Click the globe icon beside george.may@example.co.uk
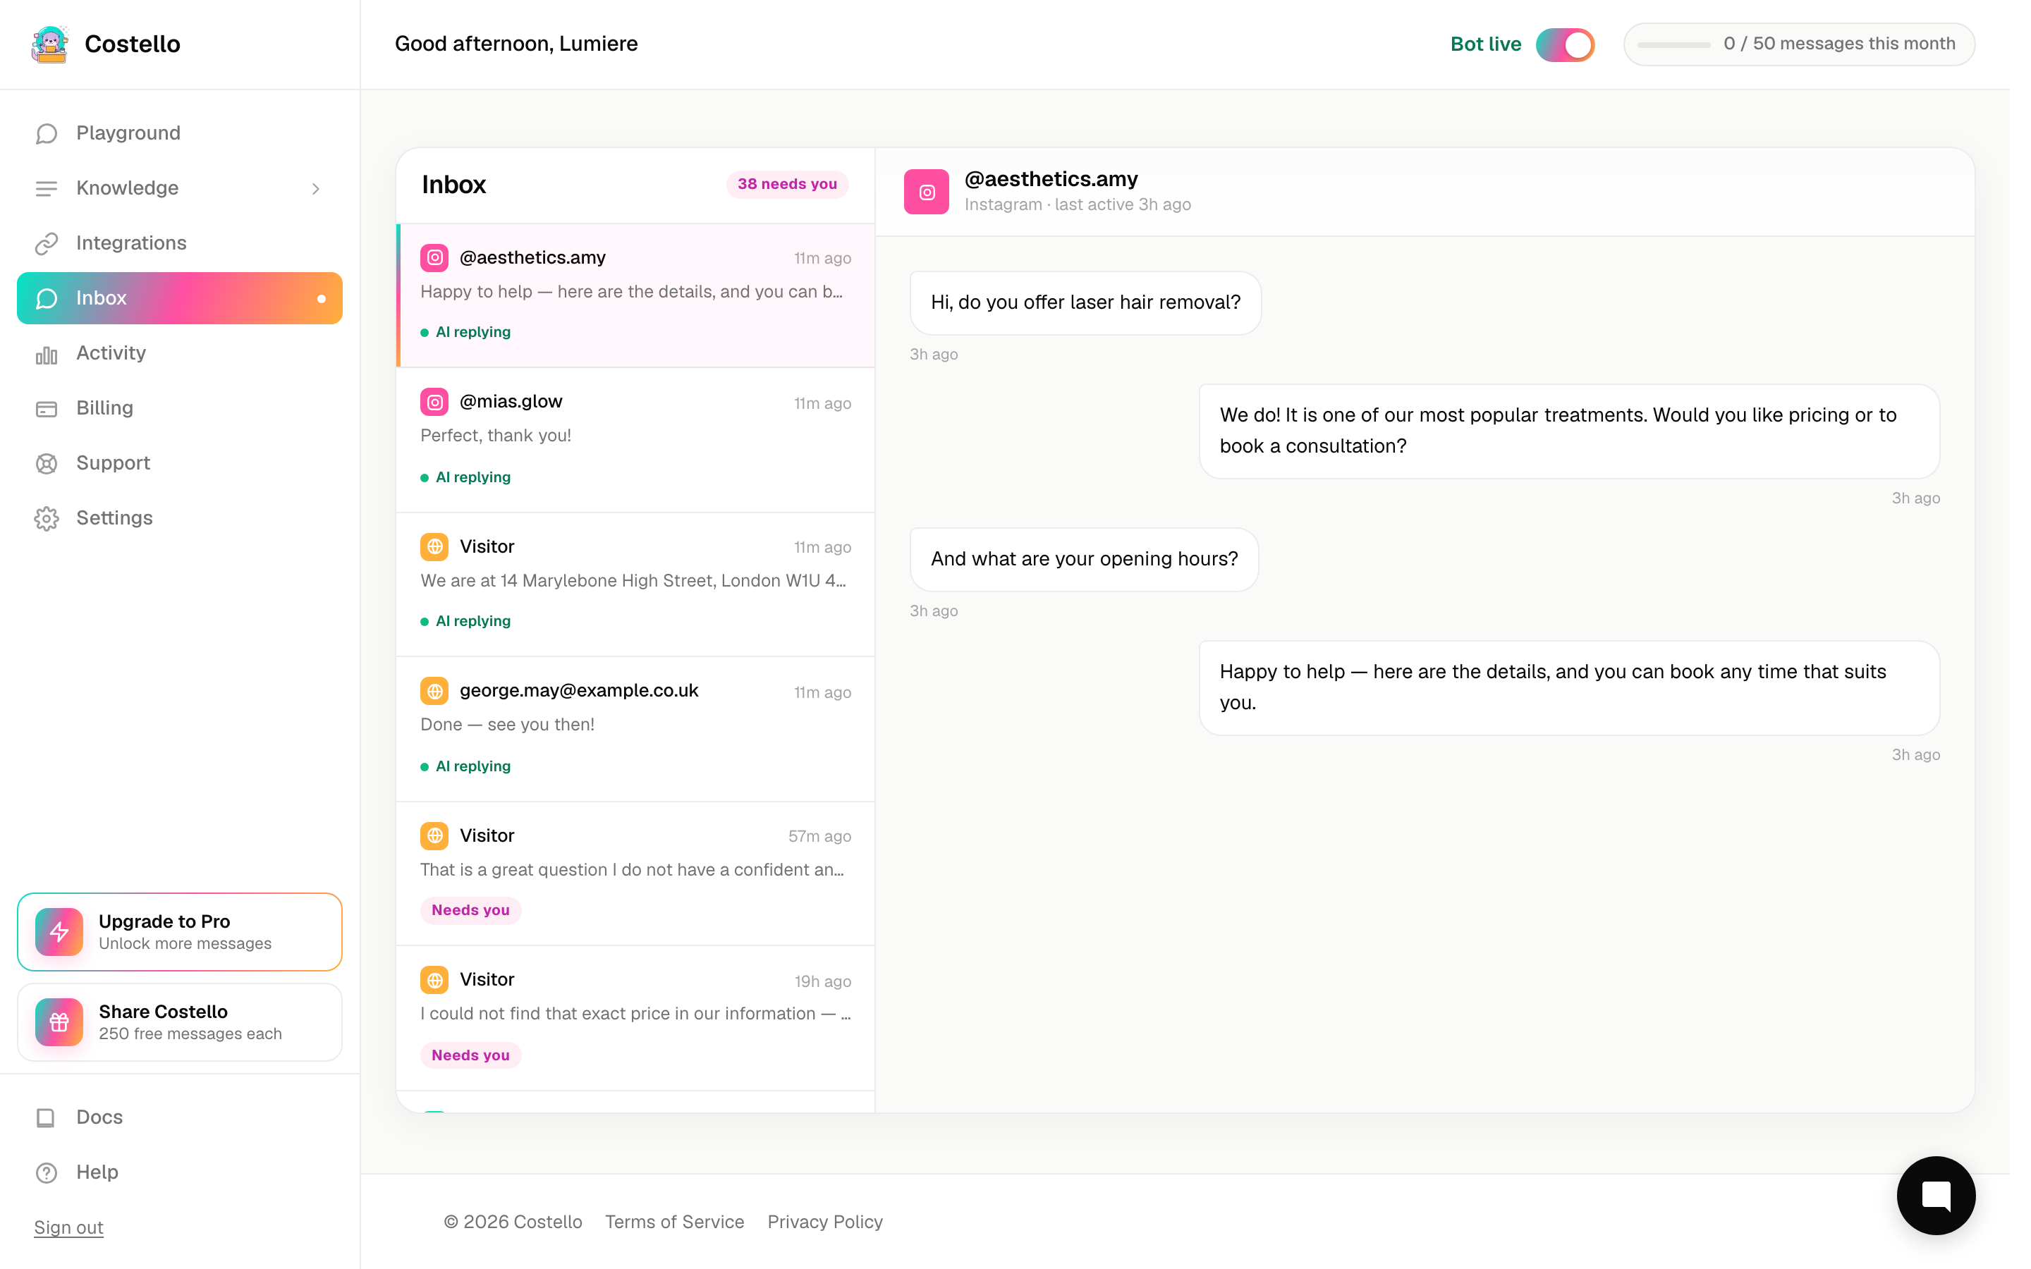This screenshot has width=2031, height=1269. coord(434,691)
